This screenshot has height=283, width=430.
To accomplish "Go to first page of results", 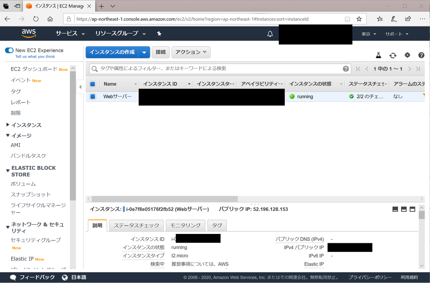I will point(358,69).
